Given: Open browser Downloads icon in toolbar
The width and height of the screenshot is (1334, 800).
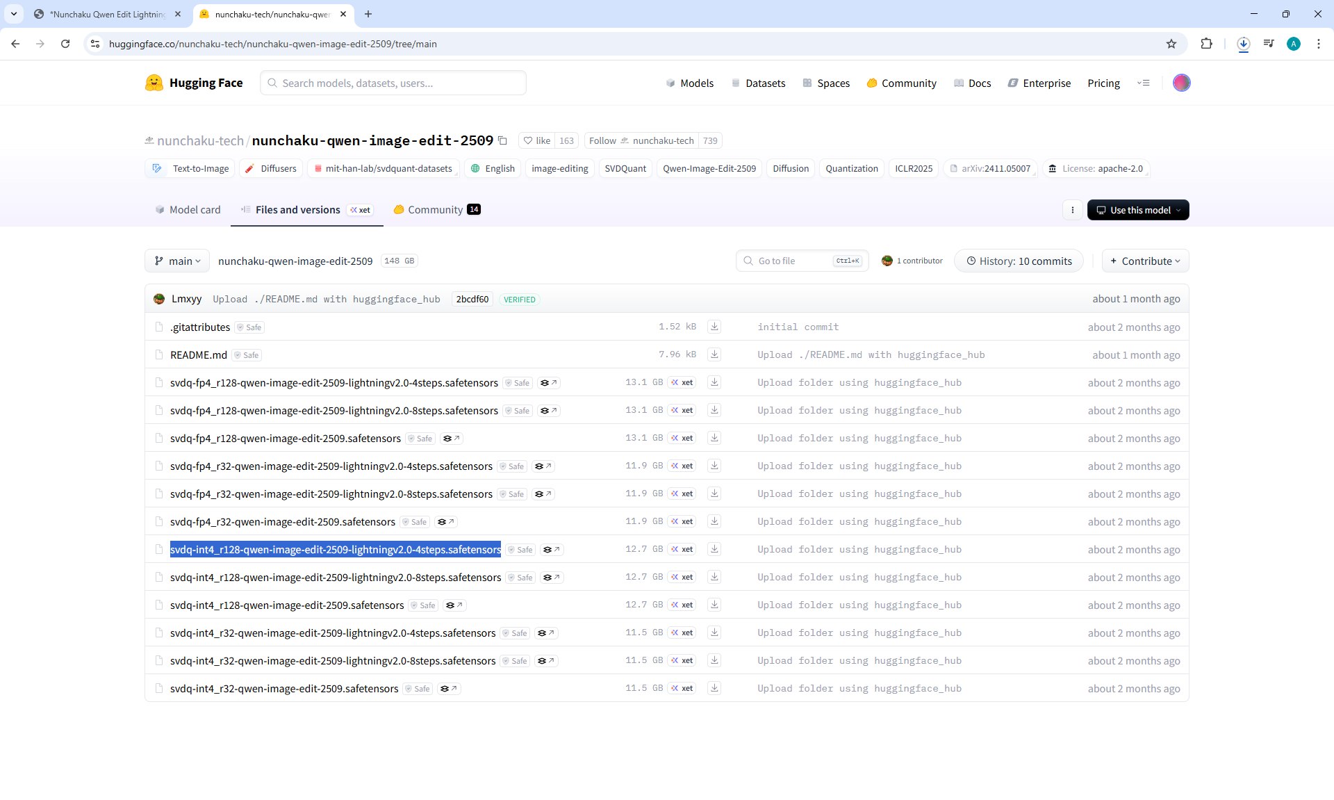Looking at the screenshot, I should point(1243,44).
